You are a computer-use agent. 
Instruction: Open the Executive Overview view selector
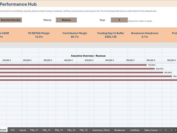click(x=11, y=20)
